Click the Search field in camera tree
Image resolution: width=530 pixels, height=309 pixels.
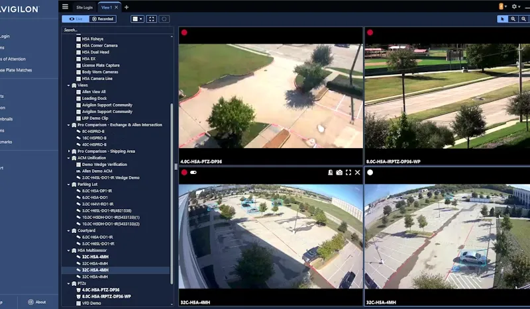(x=116, y=30)
